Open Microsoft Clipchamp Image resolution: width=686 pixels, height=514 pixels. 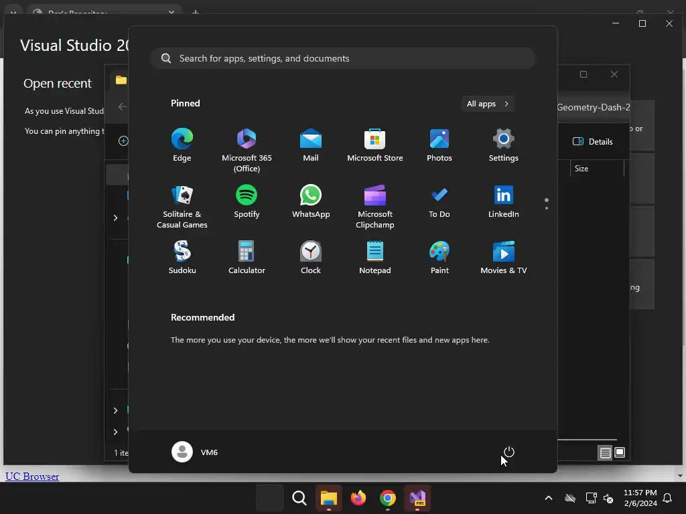pyautogui.click(x=375, y=207)
